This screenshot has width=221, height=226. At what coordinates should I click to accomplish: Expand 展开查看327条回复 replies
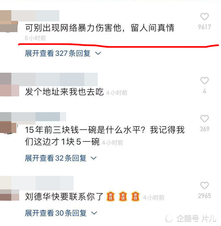pos(63,53)
